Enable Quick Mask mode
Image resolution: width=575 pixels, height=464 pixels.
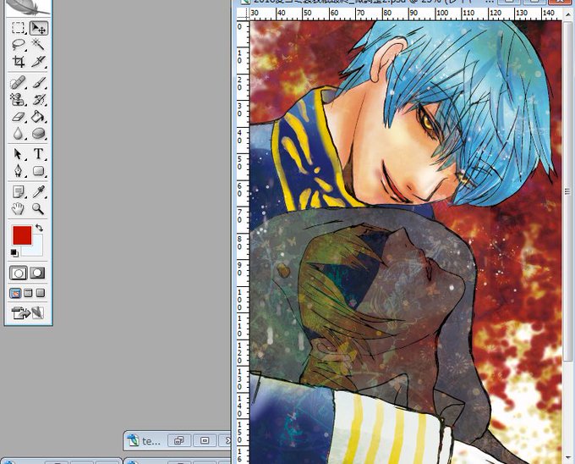[37, 273]
